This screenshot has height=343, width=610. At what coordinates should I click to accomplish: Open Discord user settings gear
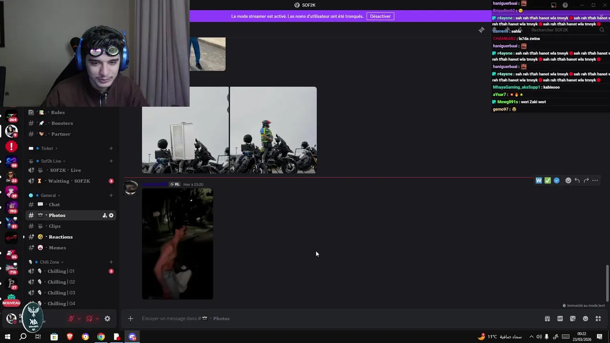(x=107, y=319)
